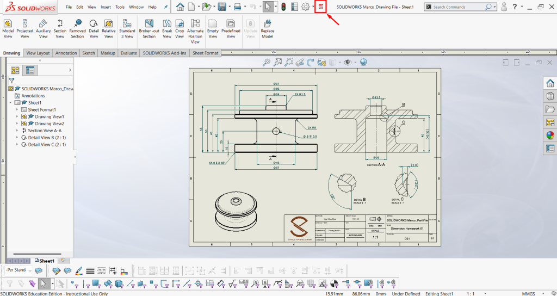Click the Broken-out Section tool

coord(149,29)
